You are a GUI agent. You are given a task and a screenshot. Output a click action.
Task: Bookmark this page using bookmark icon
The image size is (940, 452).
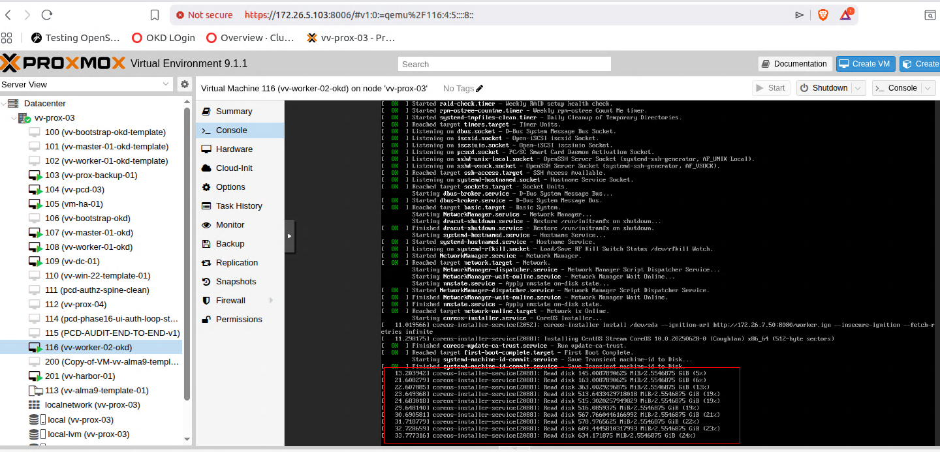click(155, 14)
